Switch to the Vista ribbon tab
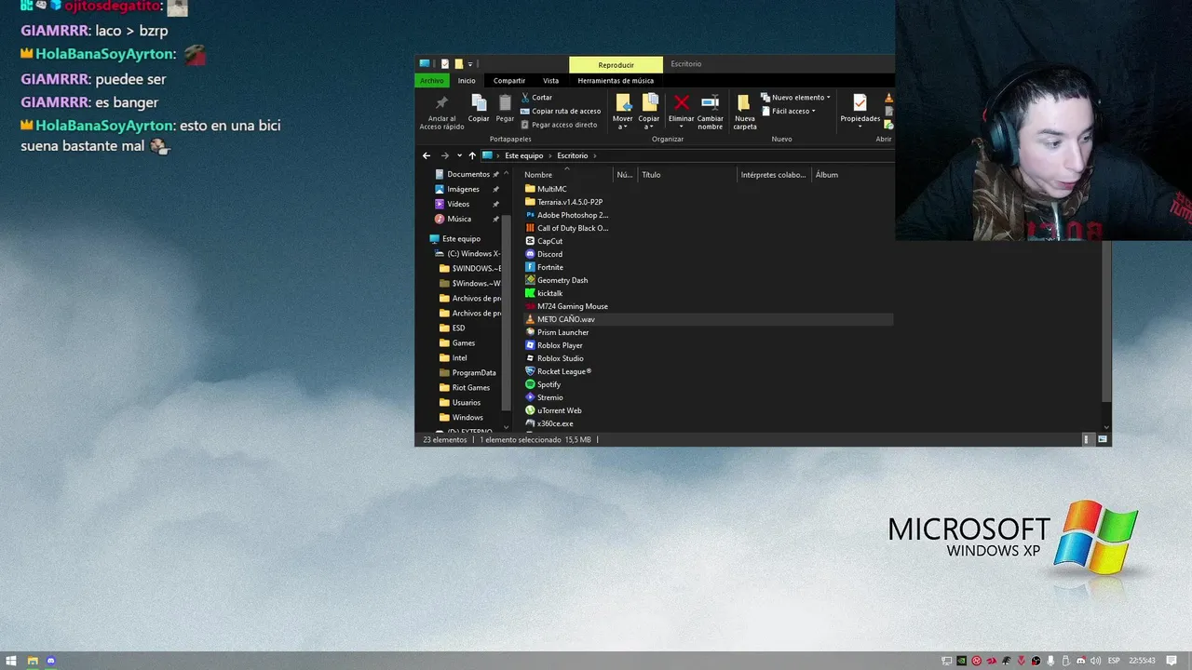1192x670 pixels. click(551, 81)
